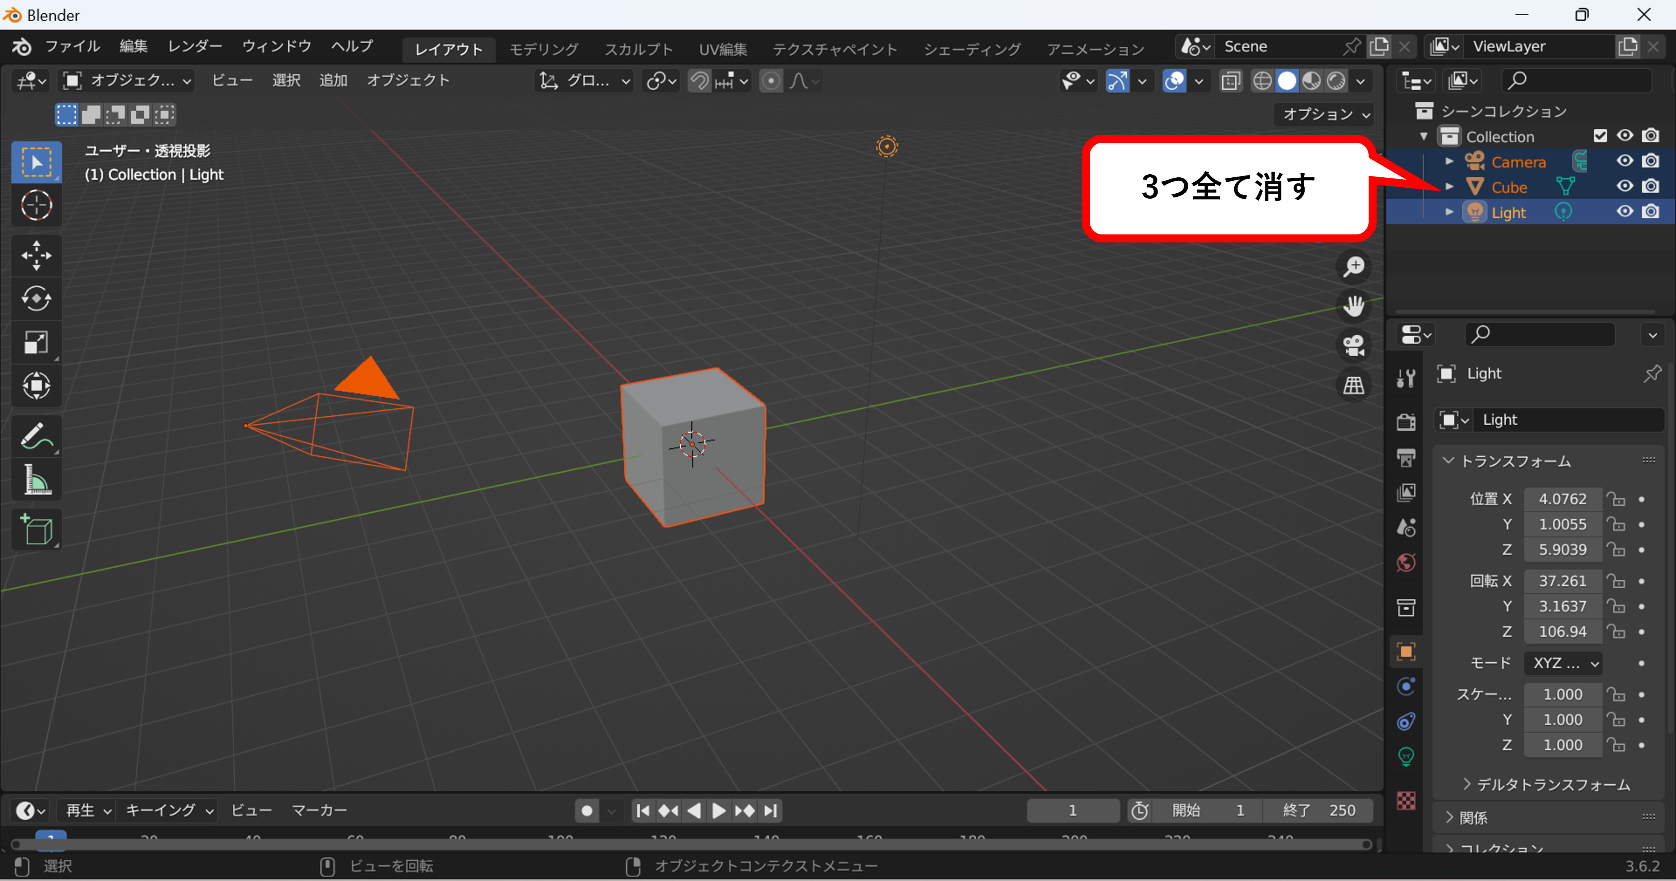Switch to the シェーディング tab

click(x=971, y=48)
